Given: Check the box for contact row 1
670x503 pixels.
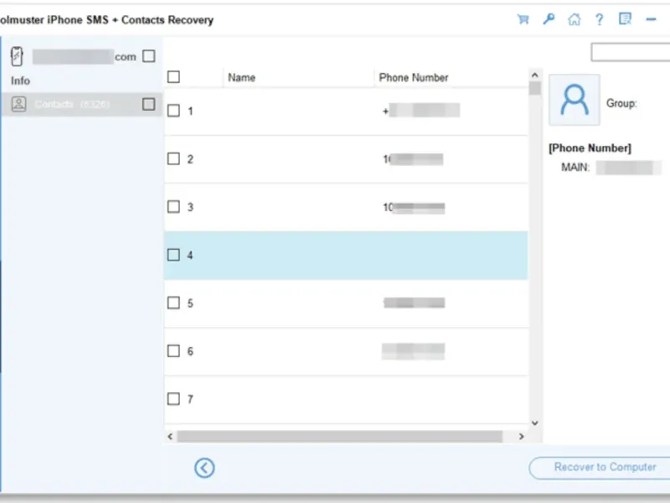Looking at the screenshot, I should coord(173,111).
